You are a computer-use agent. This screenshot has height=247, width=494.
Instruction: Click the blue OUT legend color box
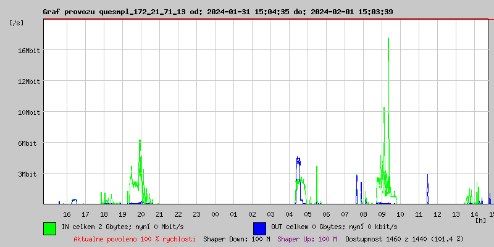(x=259, y=228)
